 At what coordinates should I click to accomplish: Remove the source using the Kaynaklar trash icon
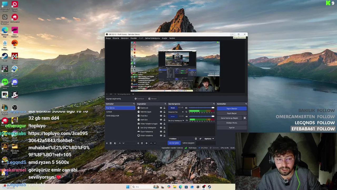click(142, 143)
